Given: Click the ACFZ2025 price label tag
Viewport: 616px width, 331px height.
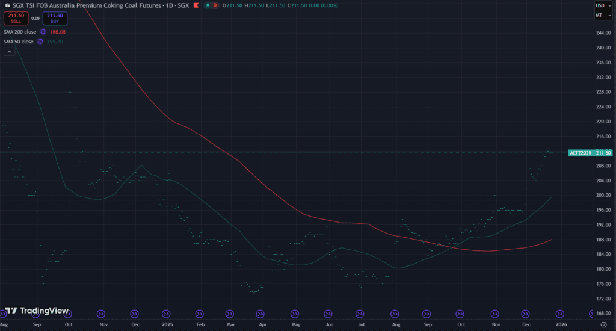Looking at the screenshot, I should click(581, 153).
